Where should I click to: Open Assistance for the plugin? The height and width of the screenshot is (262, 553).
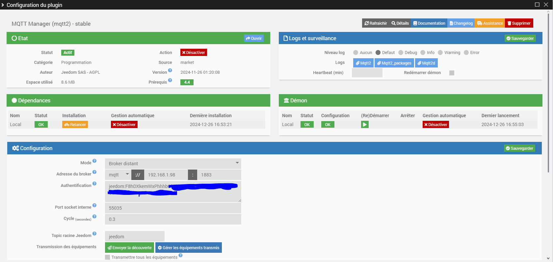[490, 23]
